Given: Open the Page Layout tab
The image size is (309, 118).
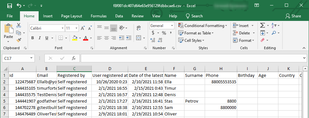Looking at the screenshot, I should tap(71, 16).
